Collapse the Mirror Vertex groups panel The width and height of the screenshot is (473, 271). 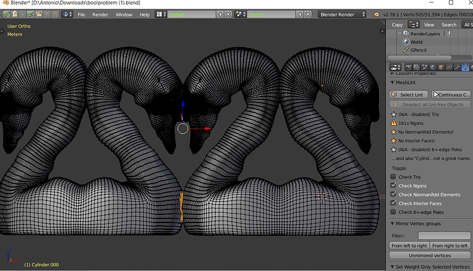point(393,223)
